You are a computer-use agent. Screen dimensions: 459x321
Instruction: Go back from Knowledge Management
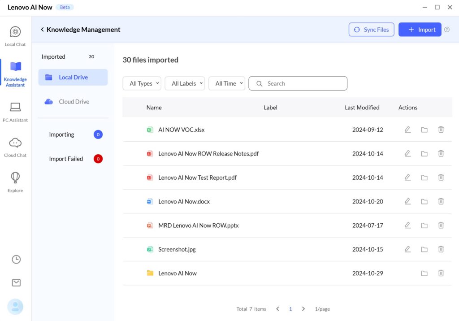(43, 30)
